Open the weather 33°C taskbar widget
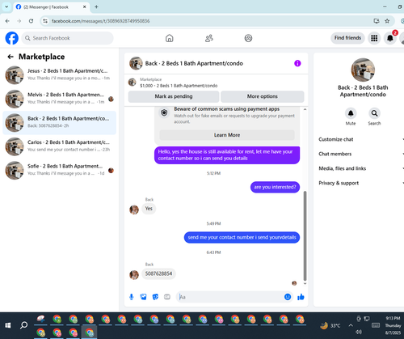The image size is (404, 339). tap(330, 325)
